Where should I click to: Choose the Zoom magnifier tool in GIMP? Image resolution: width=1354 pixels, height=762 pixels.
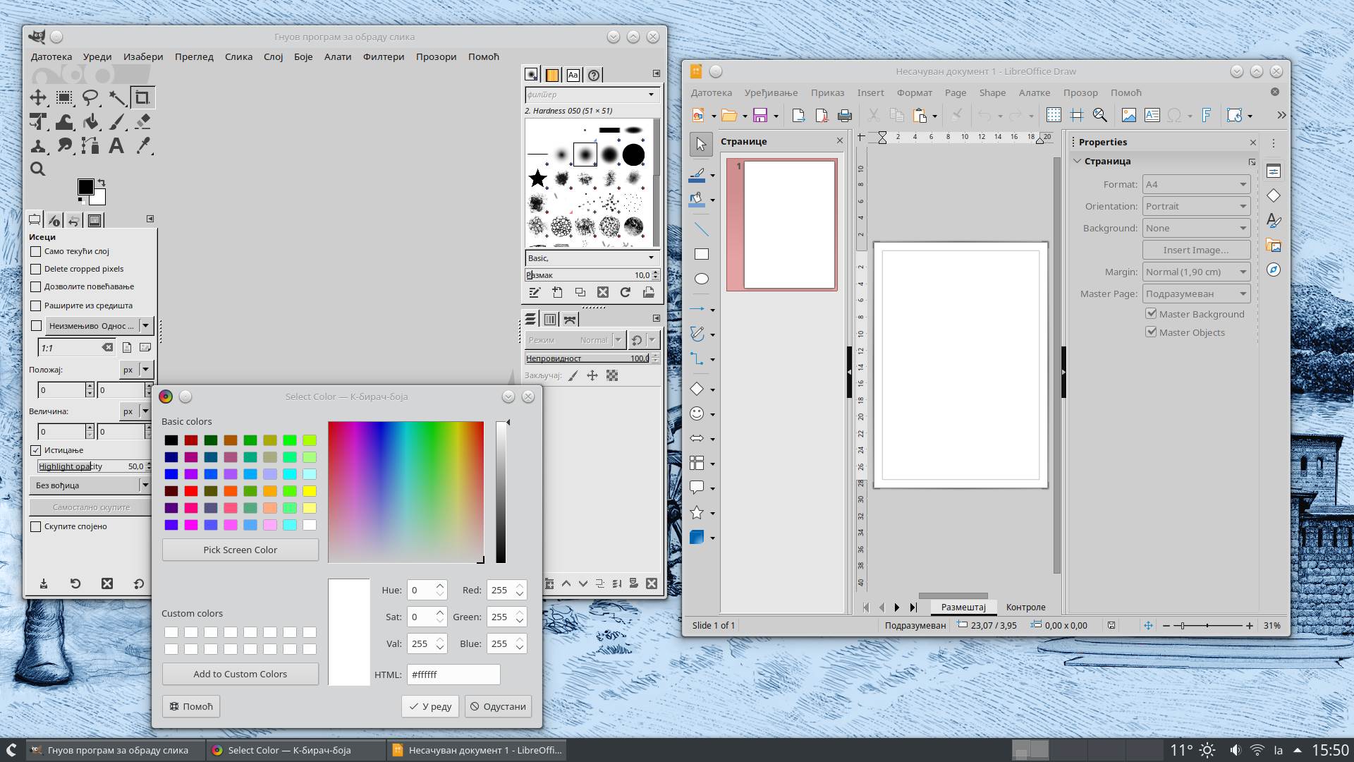[x=38, y=169]
